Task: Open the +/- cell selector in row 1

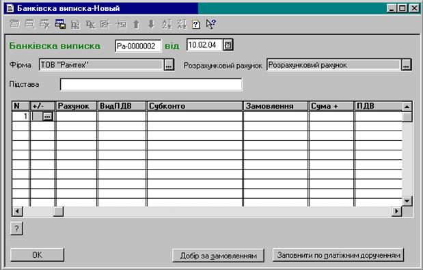Action: click(x=47, y=116)
